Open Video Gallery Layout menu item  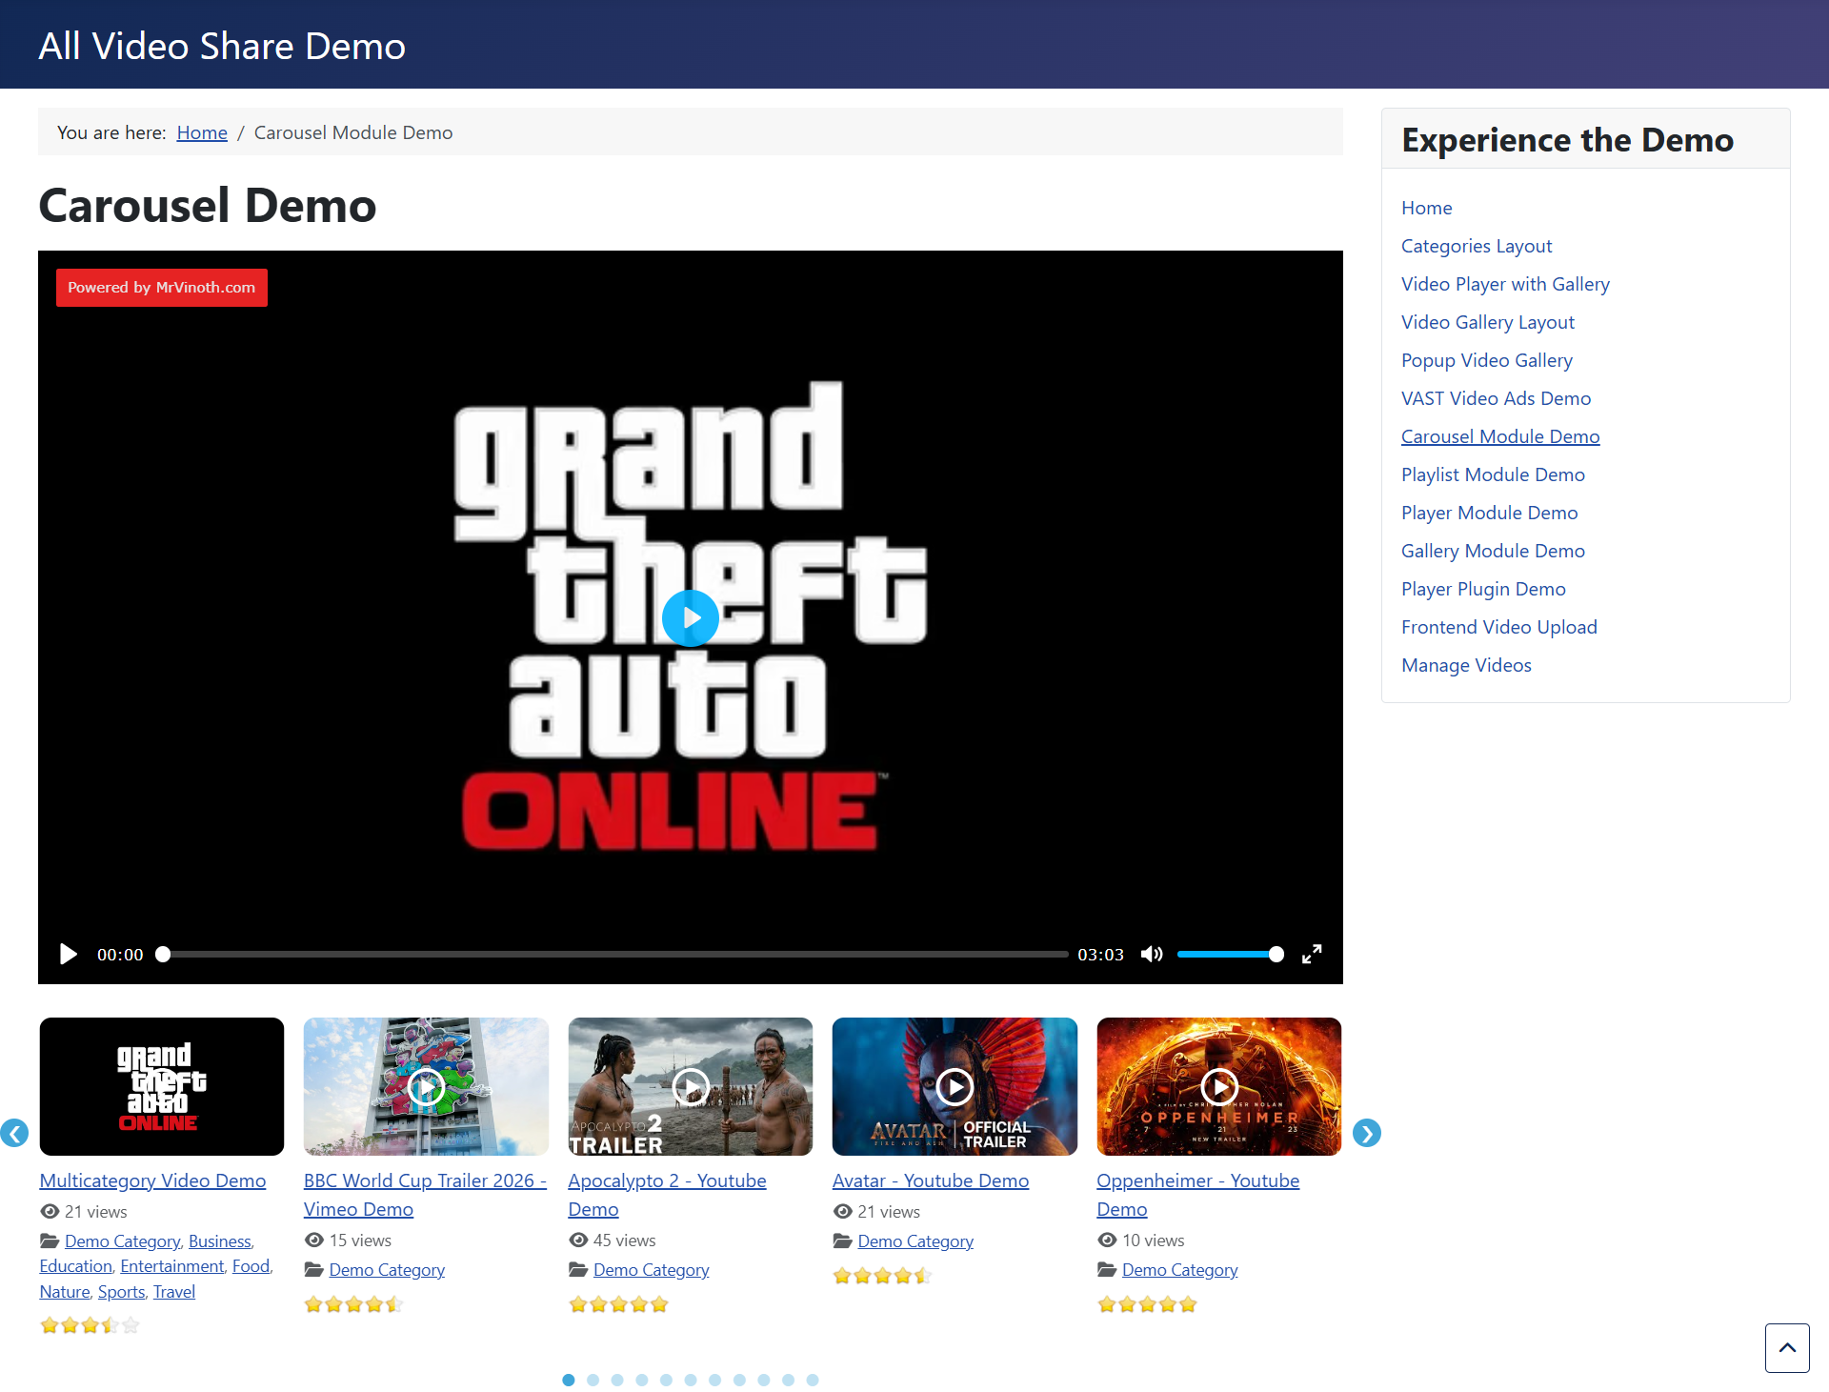[x=1488, y=322]
